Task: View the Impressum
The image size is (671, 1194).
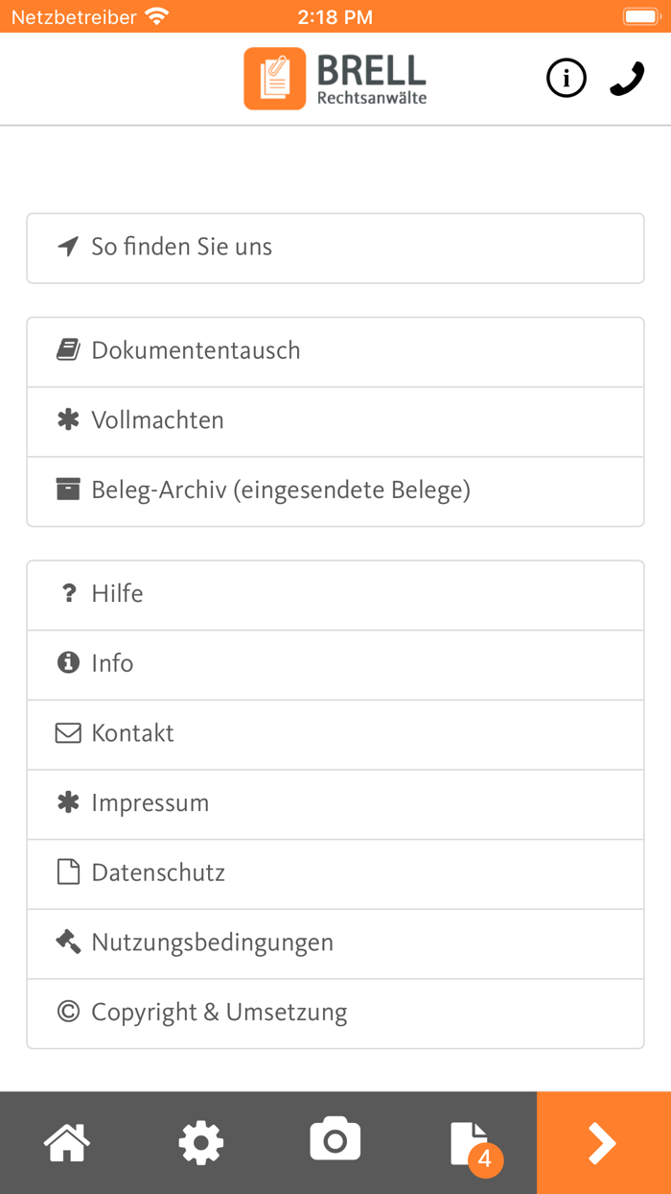Action: tap(150, 804)
